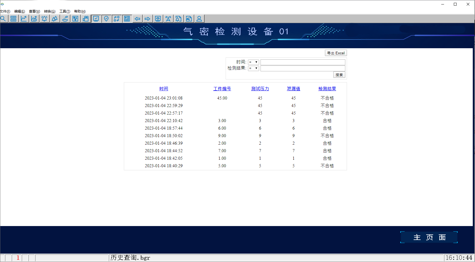Open the 查看(V) menu
The image size is (475, 262).
(35, 11)
